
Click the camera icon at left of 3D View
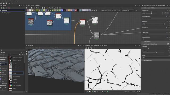(27, 52)
